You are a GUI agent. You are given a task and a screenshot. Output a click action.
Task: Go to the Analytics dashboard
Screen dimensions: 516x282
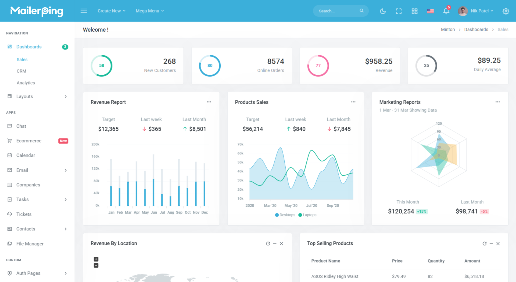pyautogui.click(x=26, y=83)
